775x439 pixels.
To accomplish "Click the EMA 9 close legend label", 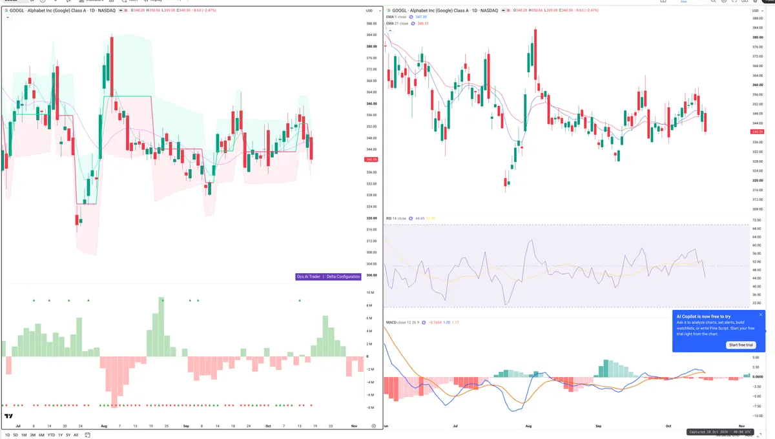I will 397,17.
